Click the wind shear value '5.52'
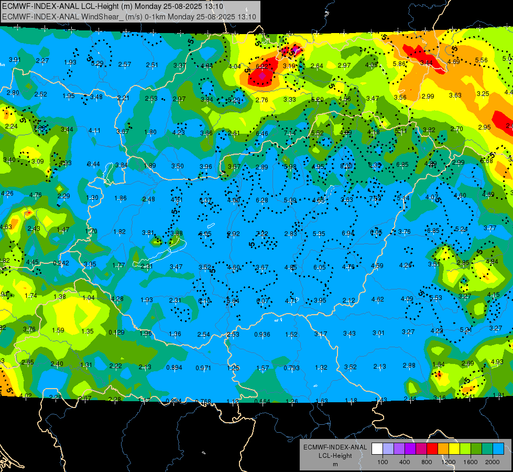513x472 pixels. [318, 133]
